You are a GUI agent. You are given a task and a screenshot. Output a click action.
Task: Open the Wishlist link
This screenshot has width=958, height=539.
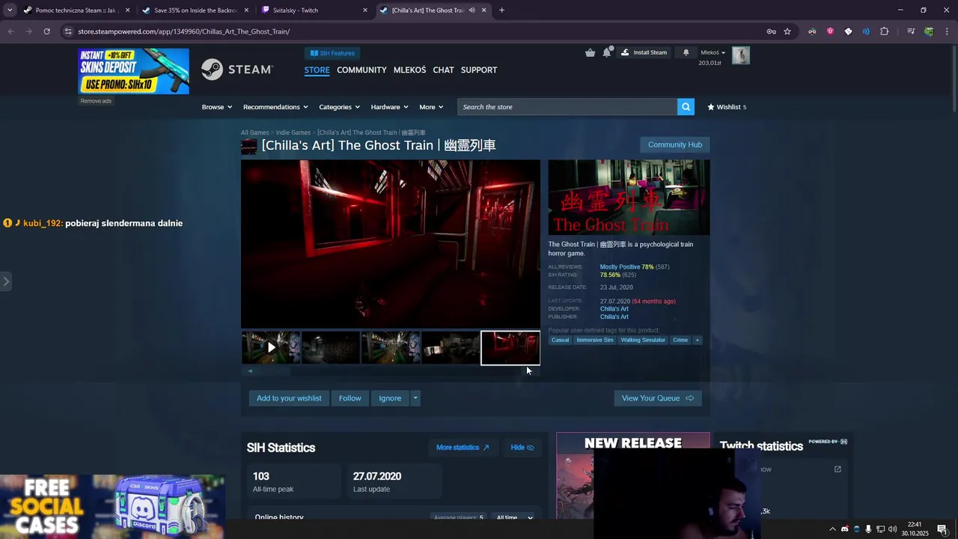pyautogui.click(x=727, y=107)
